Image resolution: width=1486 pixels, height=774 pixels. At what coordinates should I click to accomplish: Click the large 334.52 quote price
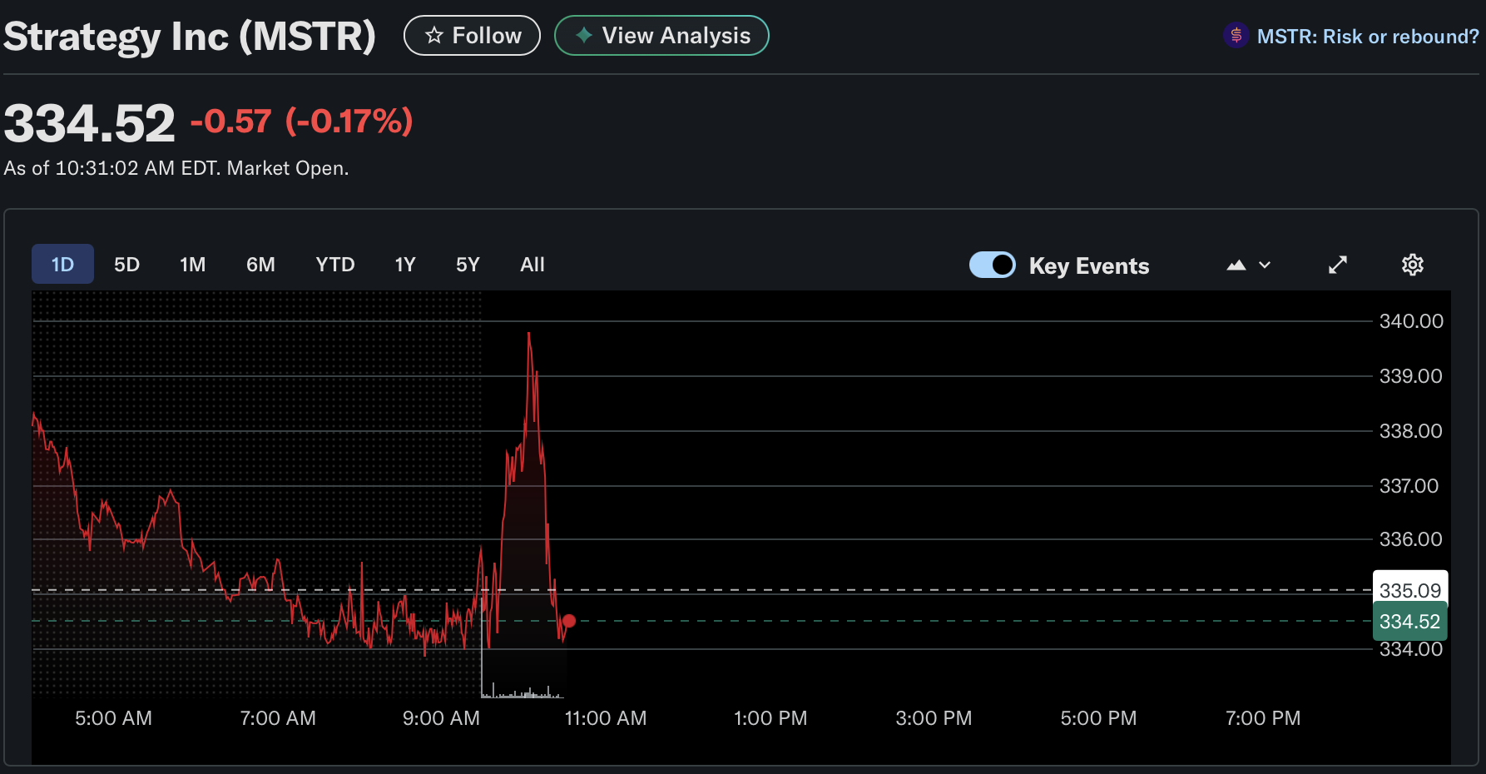click(89, 124)
